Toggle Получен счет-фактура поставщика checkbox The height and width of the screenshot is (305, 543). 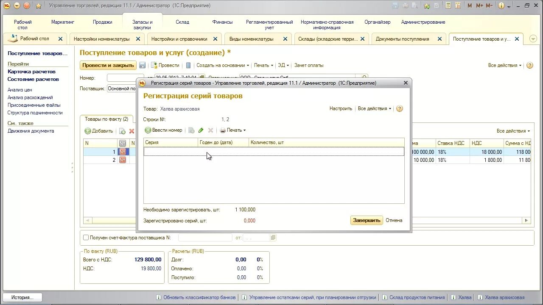click(86, 238)
